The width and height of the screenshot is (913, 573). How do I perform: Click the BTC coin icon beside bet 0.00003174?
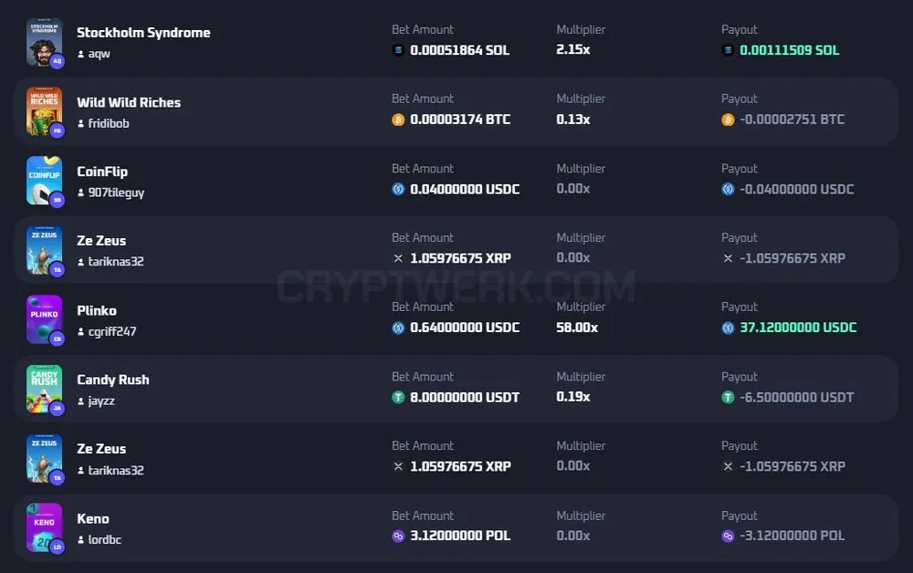tap(398, 120)
